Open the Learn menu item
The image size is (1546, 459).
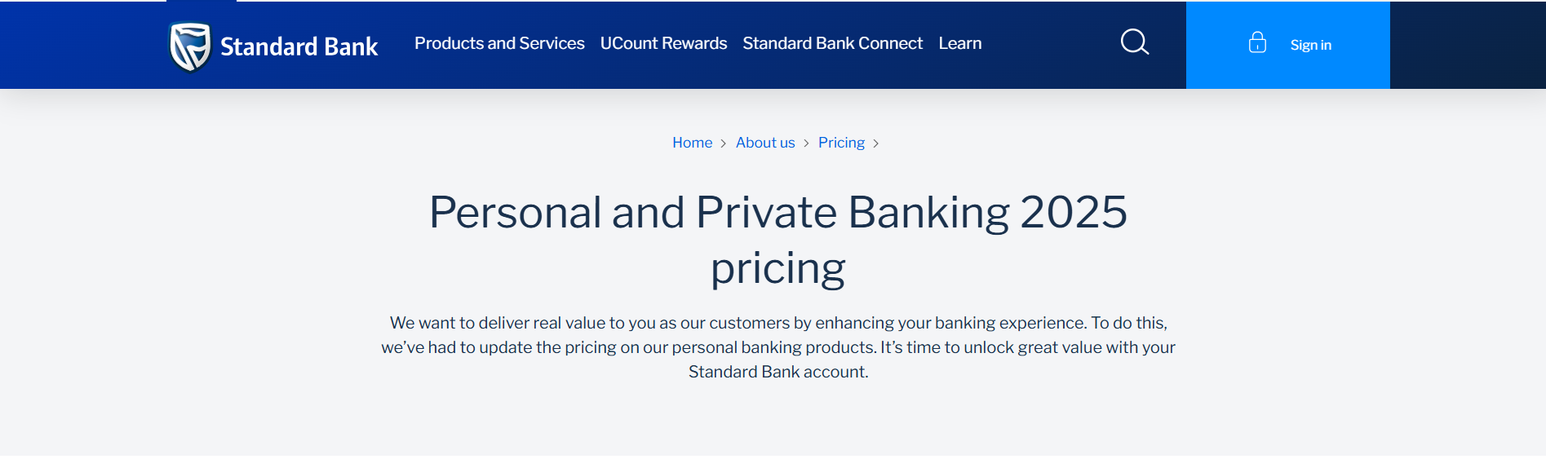[x=959, y=43]
